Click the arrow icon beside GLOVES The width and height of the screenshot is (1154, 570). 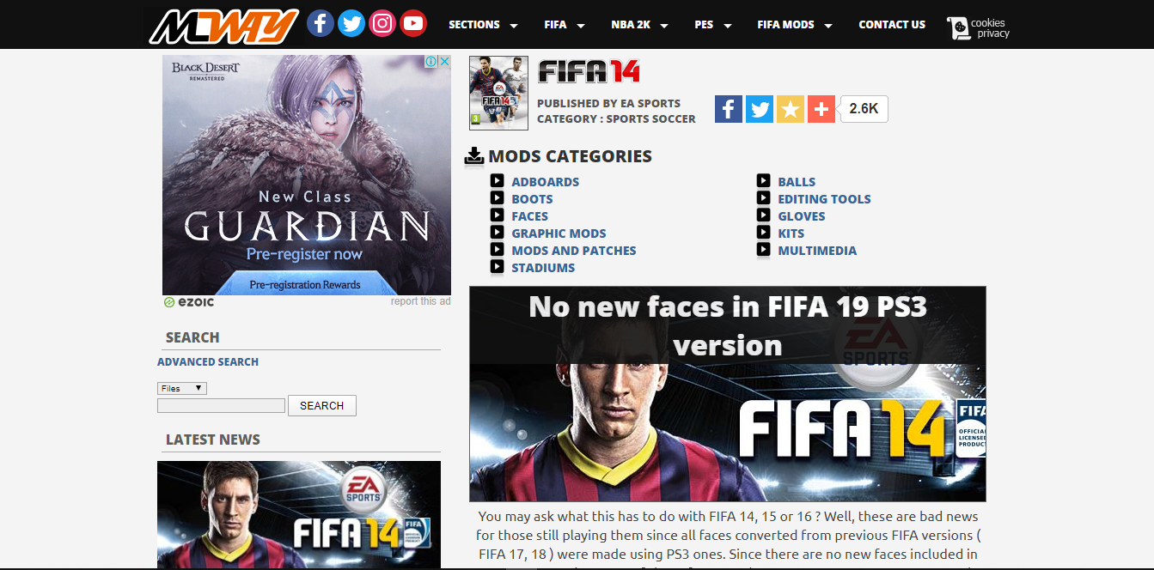coord(763,215)
